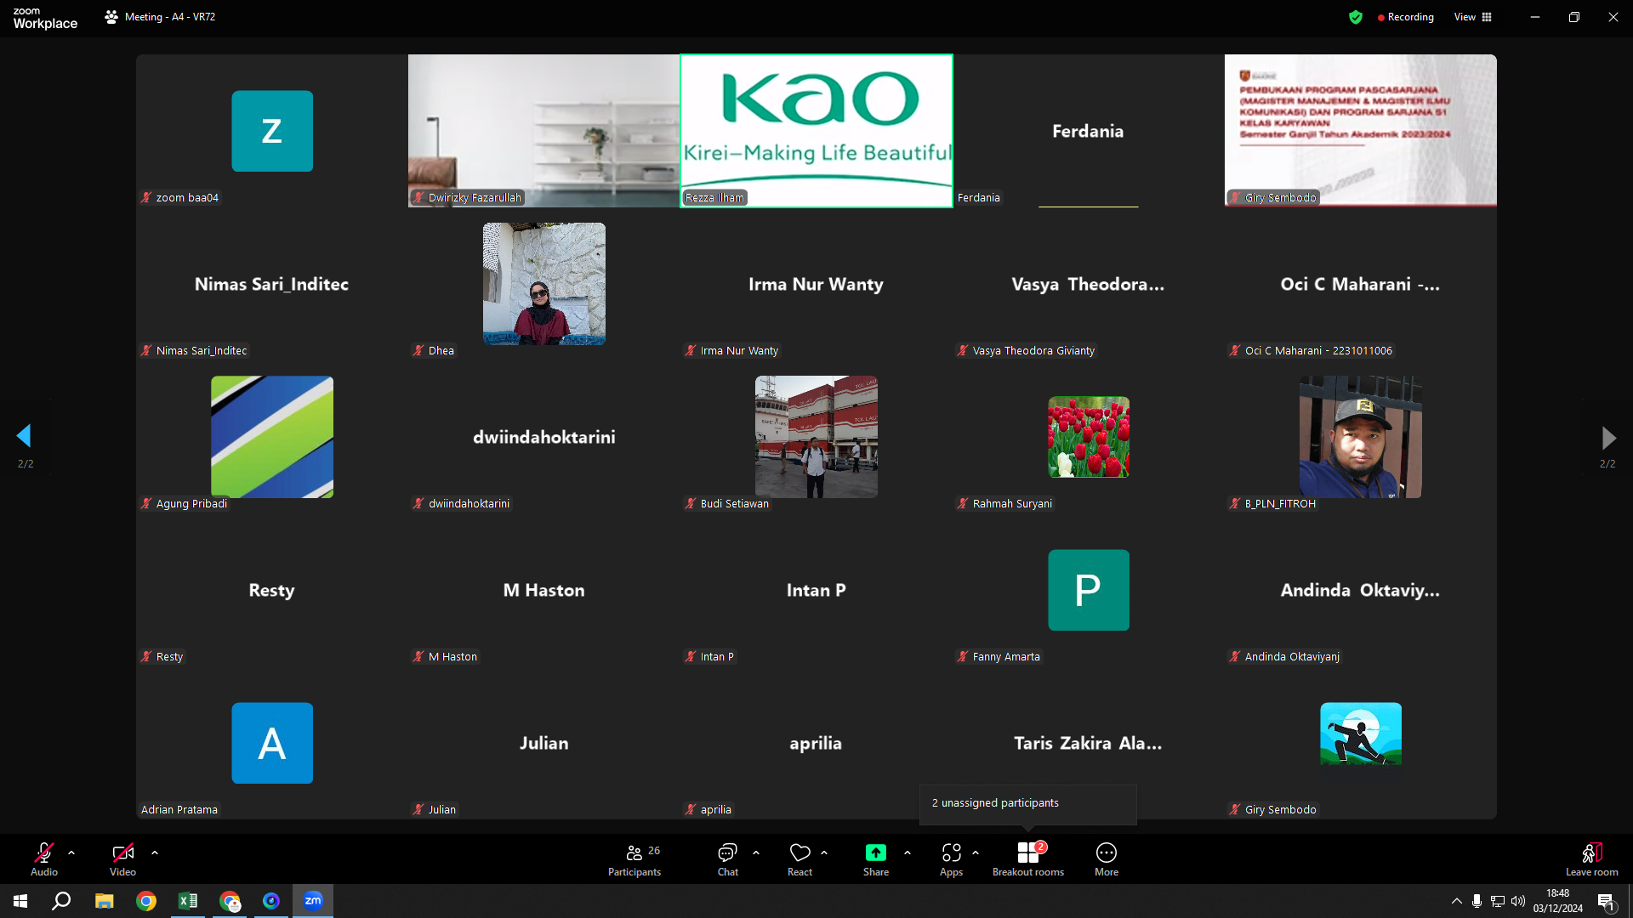
Task: Select Agung Pribadi striped avatar
Action: (x=272, y=437)
